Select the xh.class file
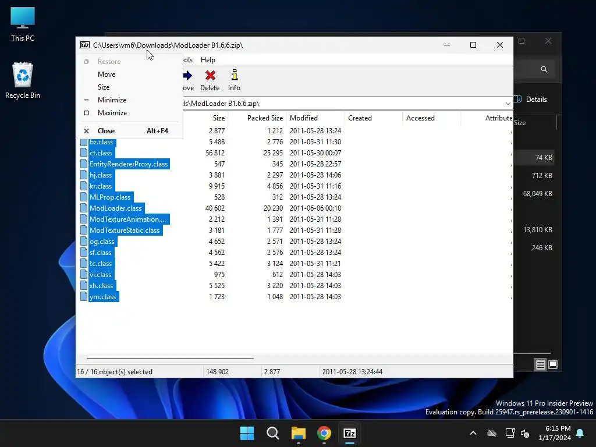This screenshot has height=447, width=596. (101, 285)
